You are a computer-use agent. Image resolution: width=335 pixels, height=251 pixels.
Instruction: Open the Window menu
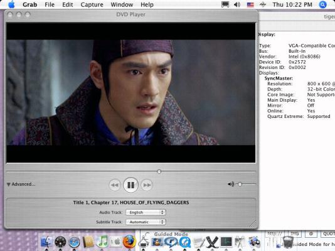pyautogui.click(x=122, y=4)
